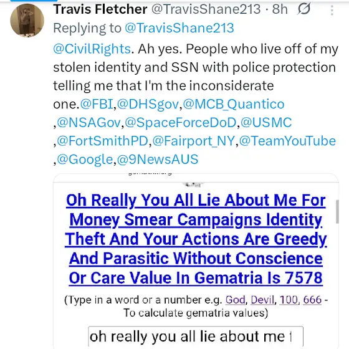Click the gematria value 7578 headline link
Screen dimensions: 349x349
point(196,239)
